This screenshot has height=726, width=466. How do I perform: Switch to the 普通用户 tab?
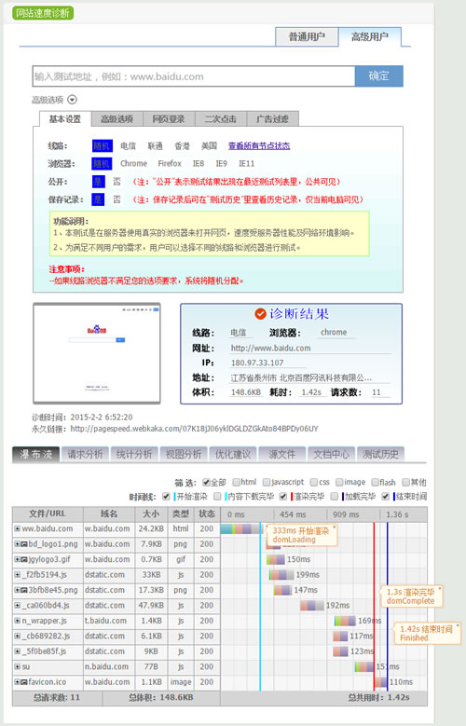(x=307, y=36)
